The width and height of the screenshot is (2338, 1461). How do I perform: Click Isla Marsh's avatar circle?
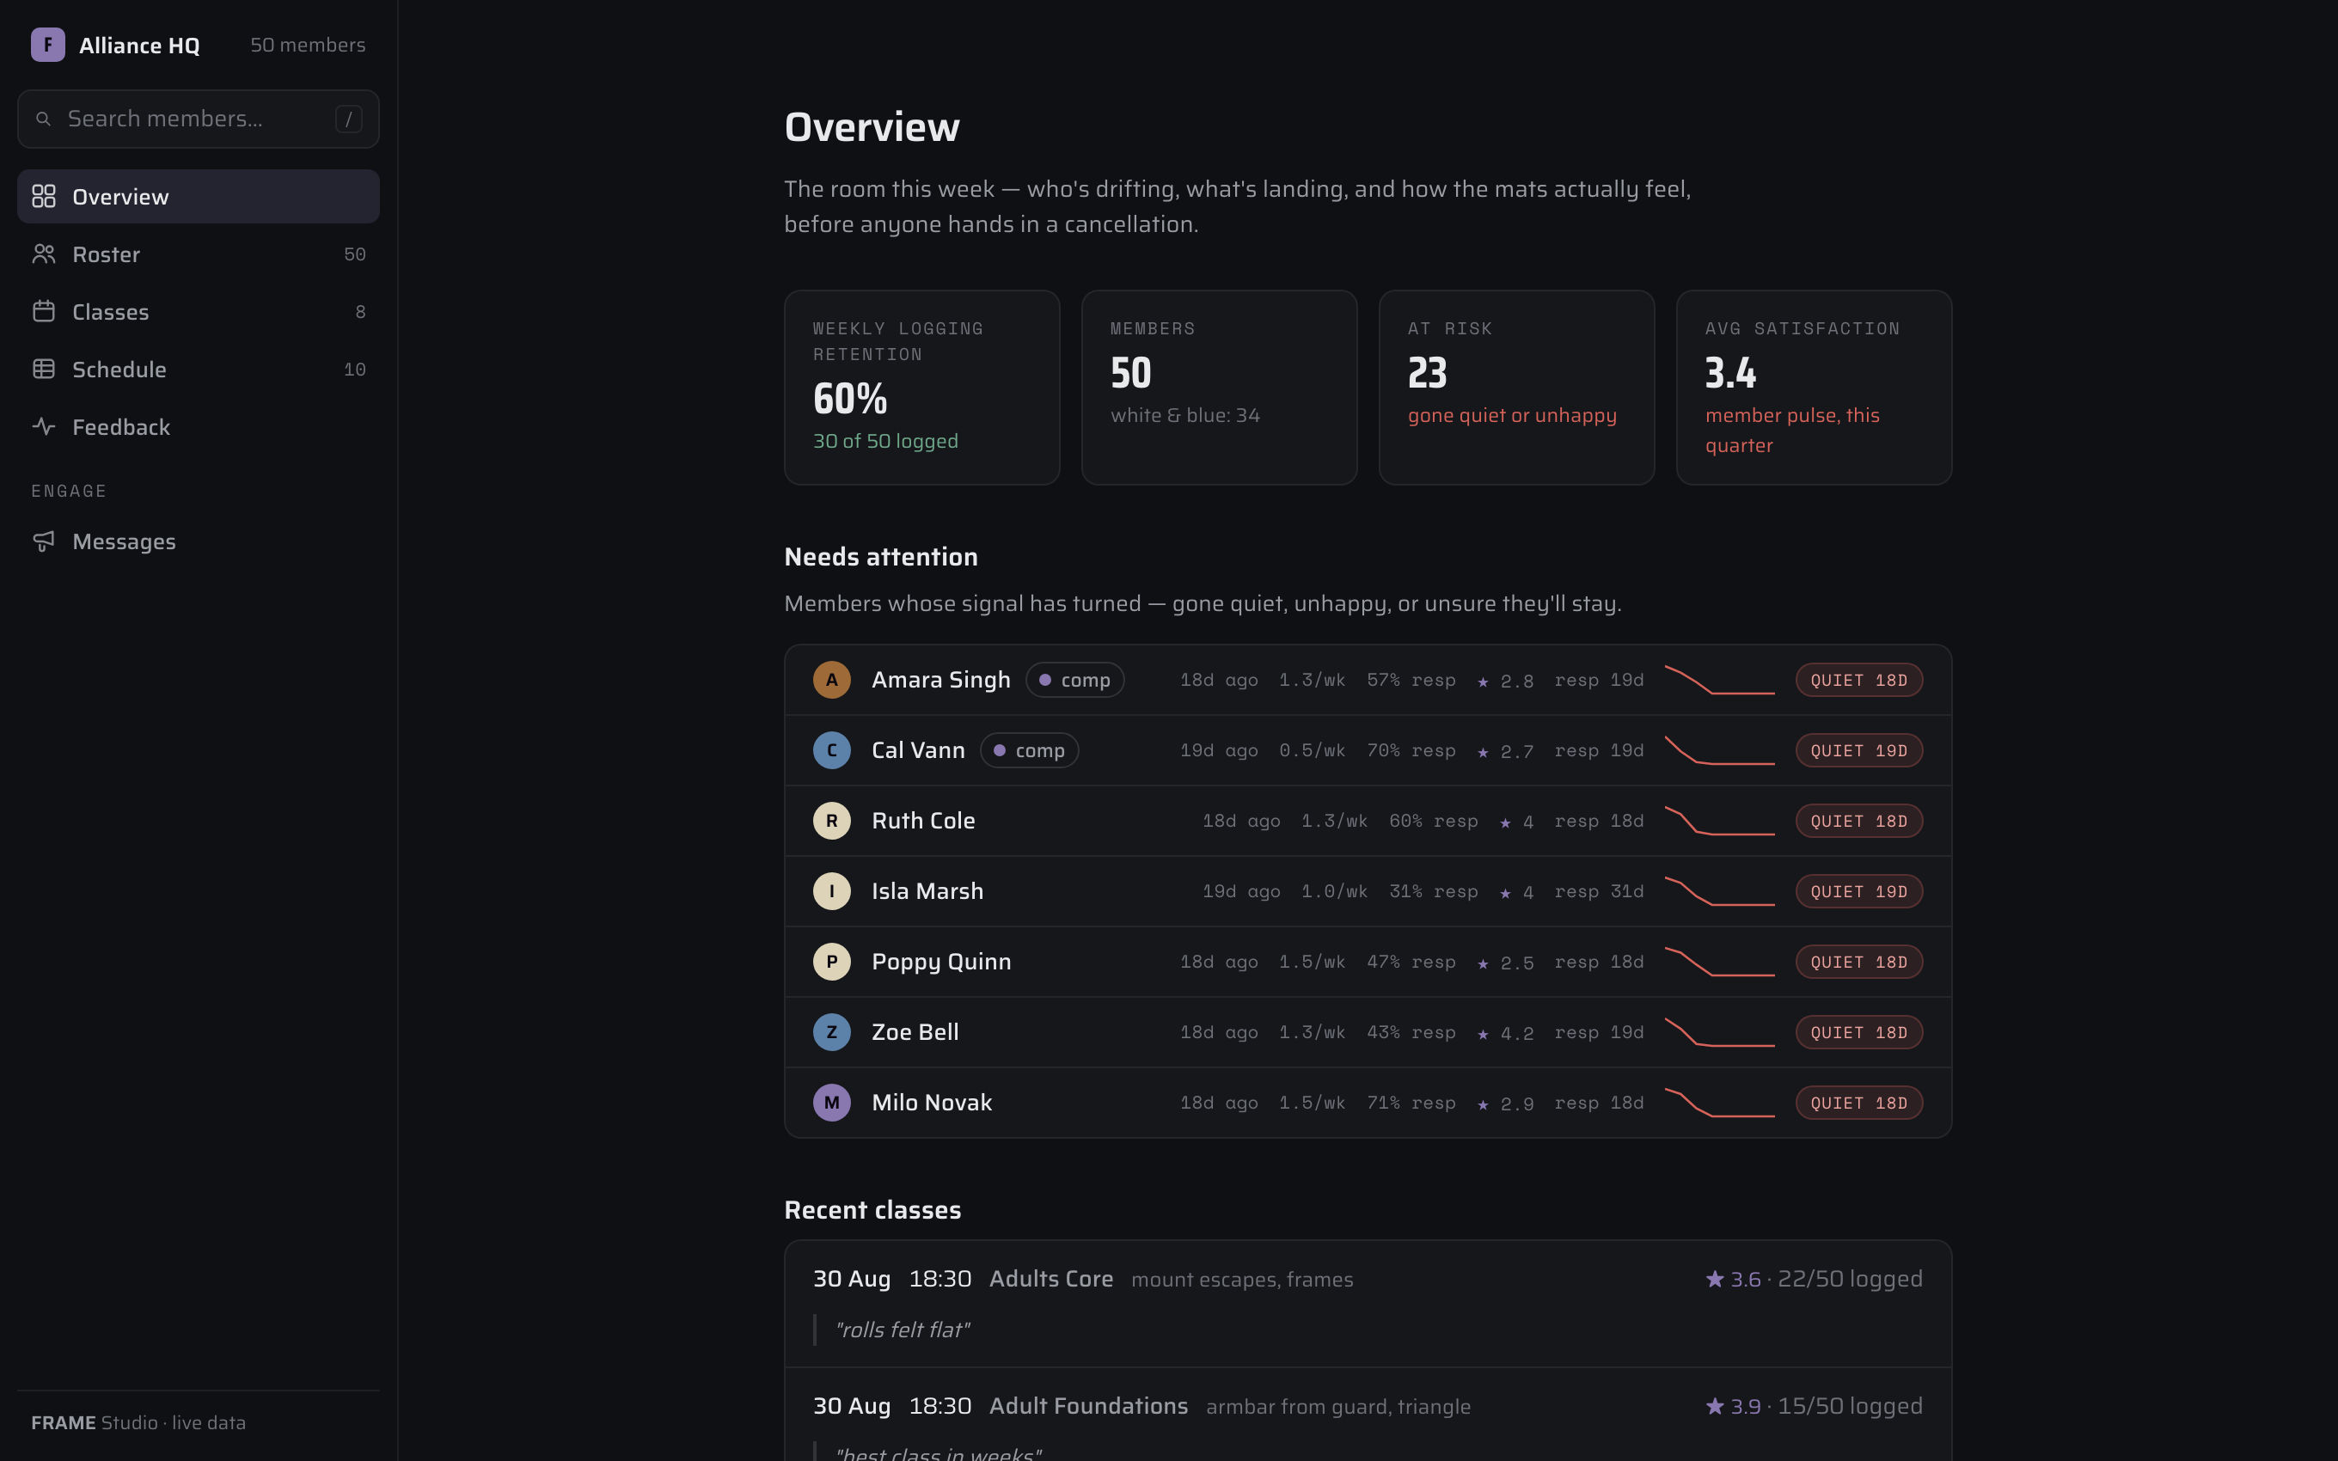click(x=832, y=891)
